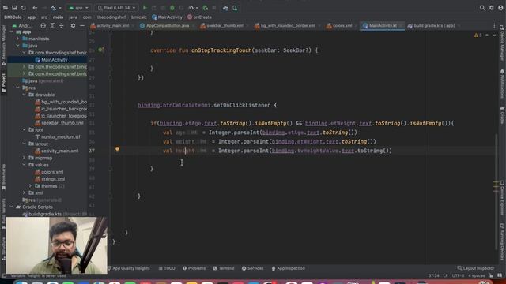
Task: Open the Android project view dropdown
Action: tap(23, 25)
